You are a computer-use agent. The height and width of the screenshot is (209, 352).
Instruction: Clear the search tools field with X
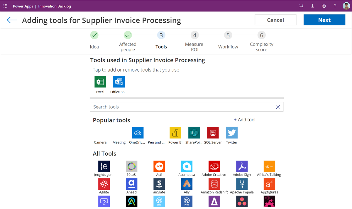pyautogui.click(x=278, y=107)
